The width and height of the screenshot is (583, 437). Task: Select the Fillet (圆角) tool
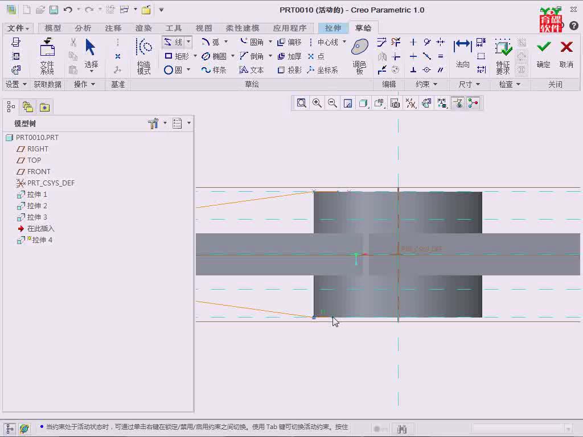point(252,42)
